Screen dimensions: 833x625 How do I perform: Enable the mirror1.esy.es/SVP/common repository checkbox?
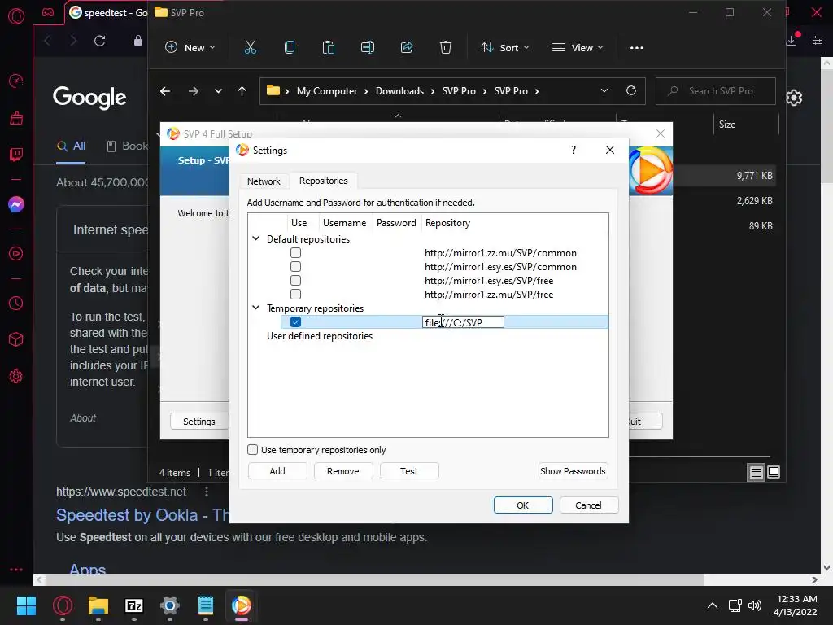point(296,267)
